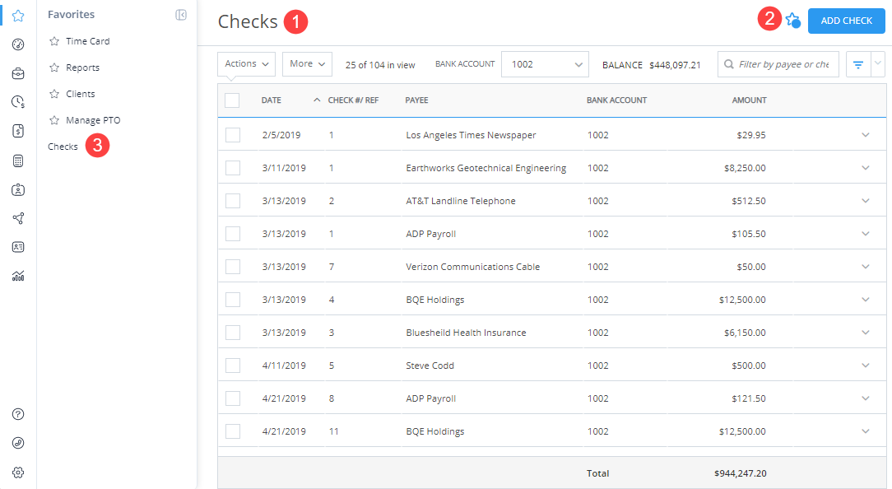This screenshot has width=892, height=489.
Task: Open the briefcase projects icon in sidebar
Action: click(18, 73)
